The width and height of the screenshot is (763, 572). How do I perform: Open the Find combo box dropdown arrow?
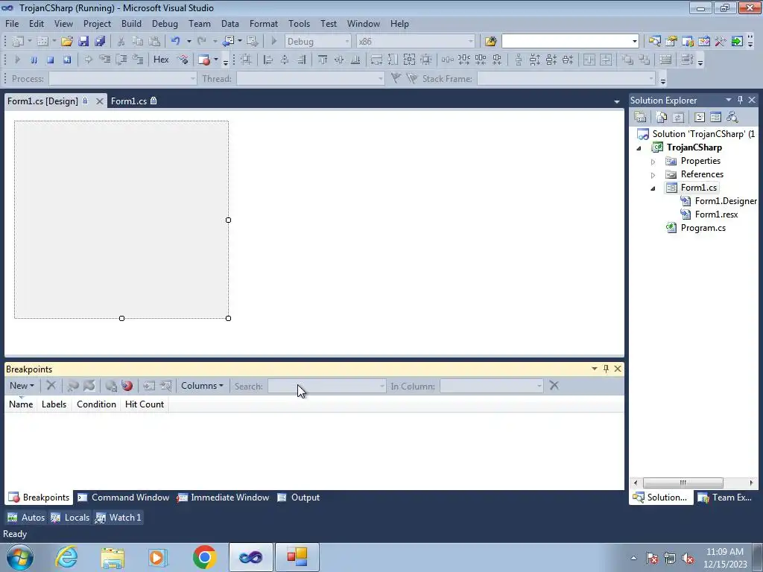coord(634,42)
